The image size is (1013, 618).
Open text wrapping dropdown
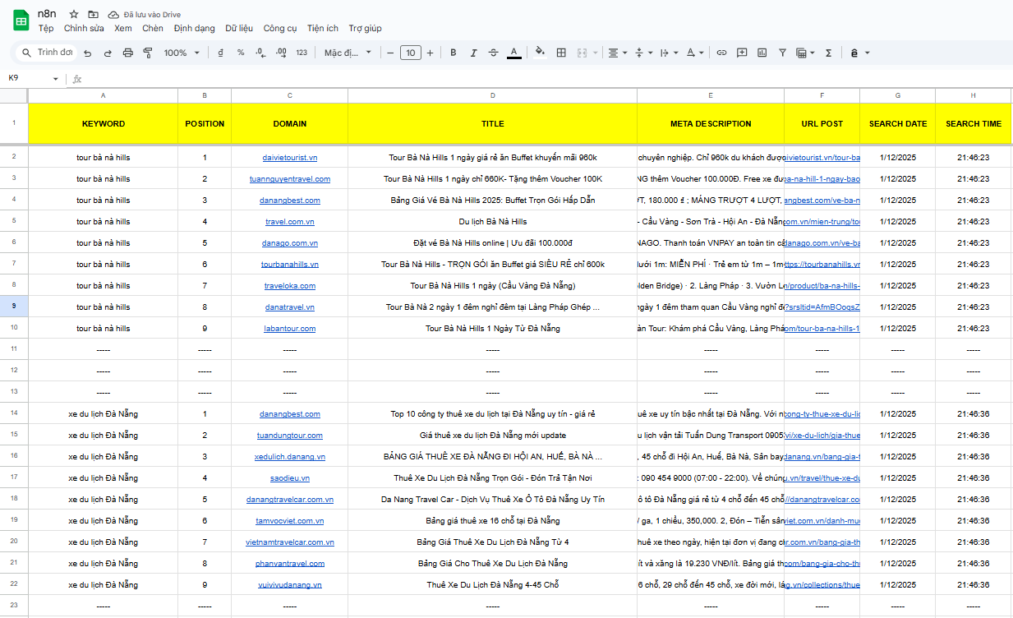click(670, 53)
